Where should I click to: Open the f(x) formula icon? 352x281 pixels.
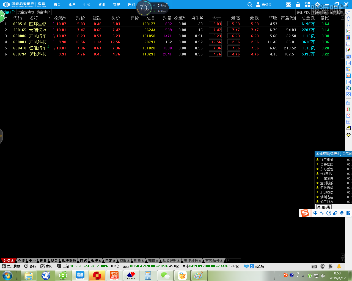pyautogui.click(x=348, y=88)
